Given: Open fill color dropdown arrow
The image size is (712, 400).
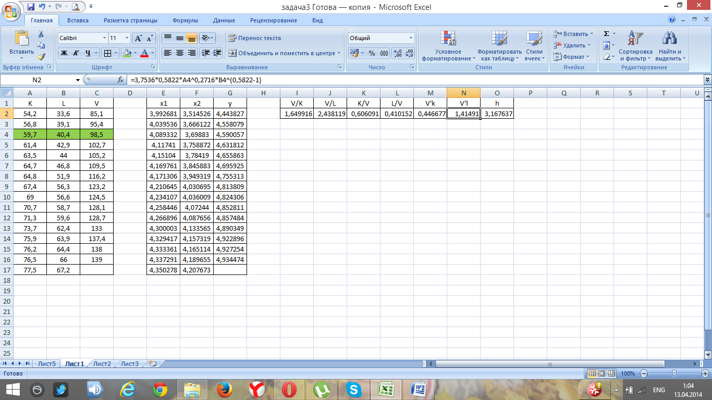Looking at the screenshot, I should click(134, 53).
